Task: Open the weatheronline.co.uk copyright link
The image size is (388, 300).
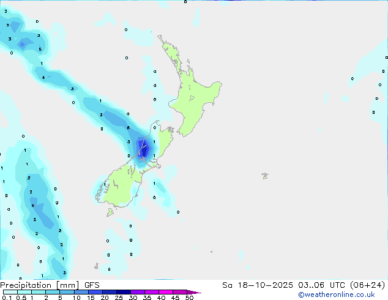Action: [x=337, y=294]
